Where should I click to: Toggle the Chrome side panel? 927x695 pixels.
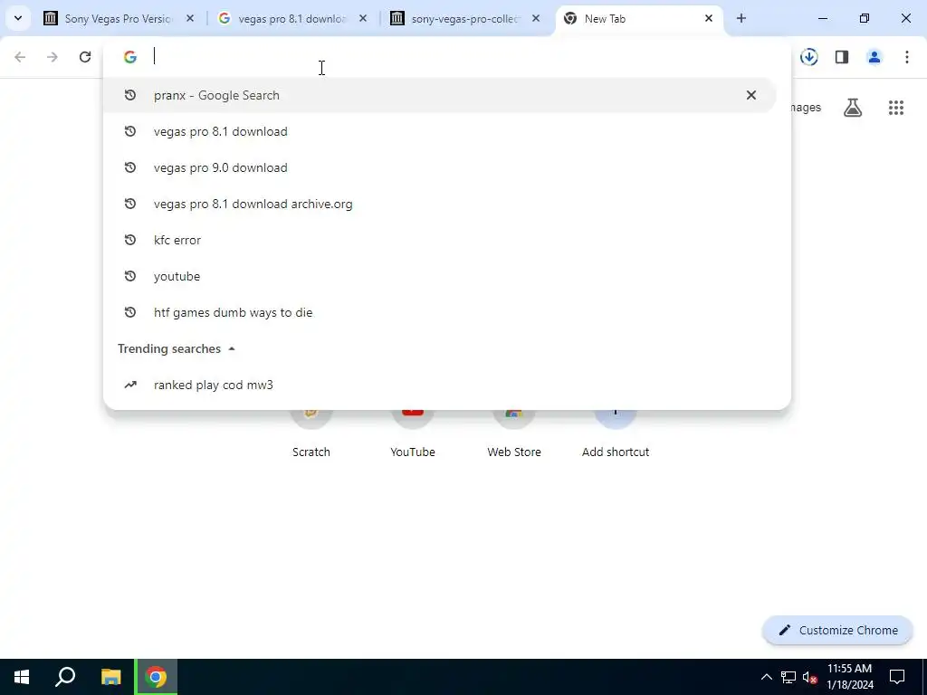(842, 57)
